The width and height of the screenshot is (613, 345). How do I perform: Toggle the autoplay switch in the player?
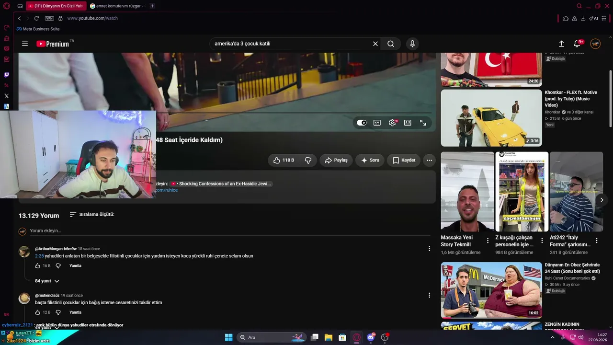point(362,123)
